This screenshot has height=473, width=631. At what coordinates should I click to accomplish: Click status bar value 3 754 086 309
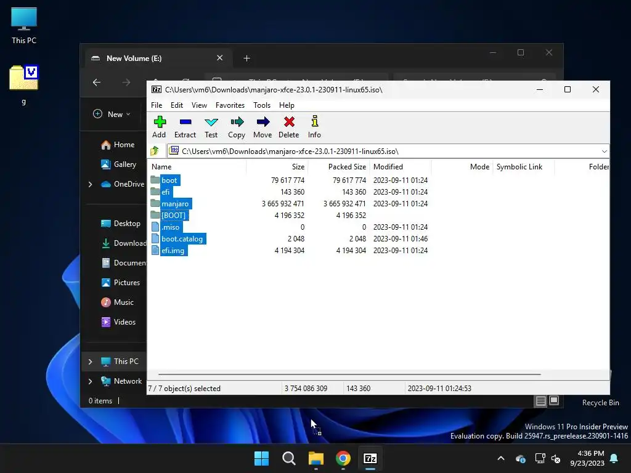(x=306, y=389)
